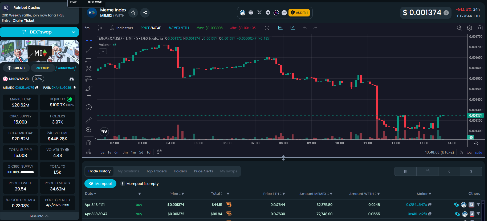Open the project website globe icon
The height and width of the screenshot is (221, 488).
pos(251,12)
